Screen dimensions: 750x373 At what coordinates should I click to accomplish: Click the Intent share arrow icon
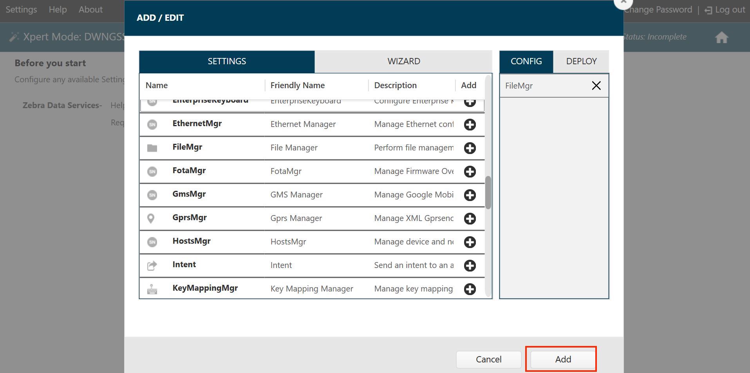pyautogui.click(x=152, y=266)
